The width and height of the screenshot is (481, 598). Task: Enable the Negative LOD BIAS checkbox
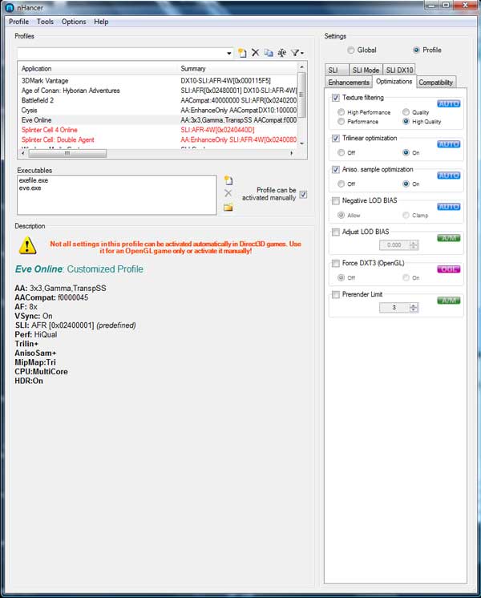pos(336,200)
